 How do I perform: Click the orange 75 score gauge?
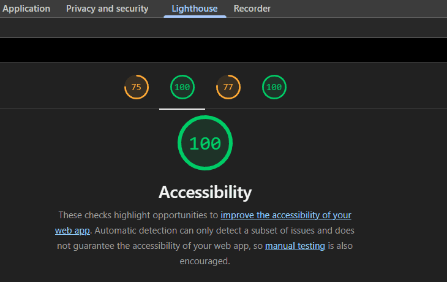coord(137,87)
